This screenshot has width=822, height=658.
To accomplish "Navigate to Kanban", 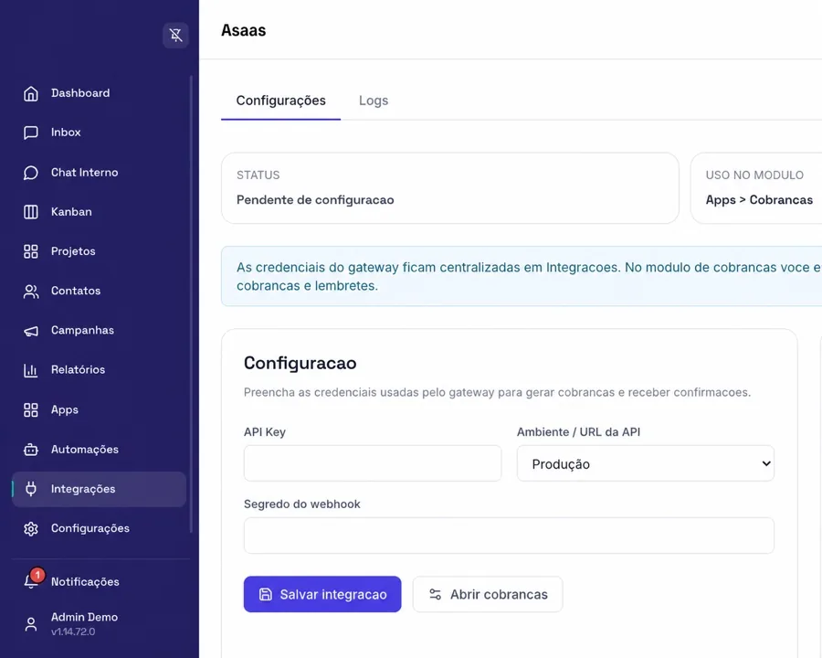I will [99, 211].
